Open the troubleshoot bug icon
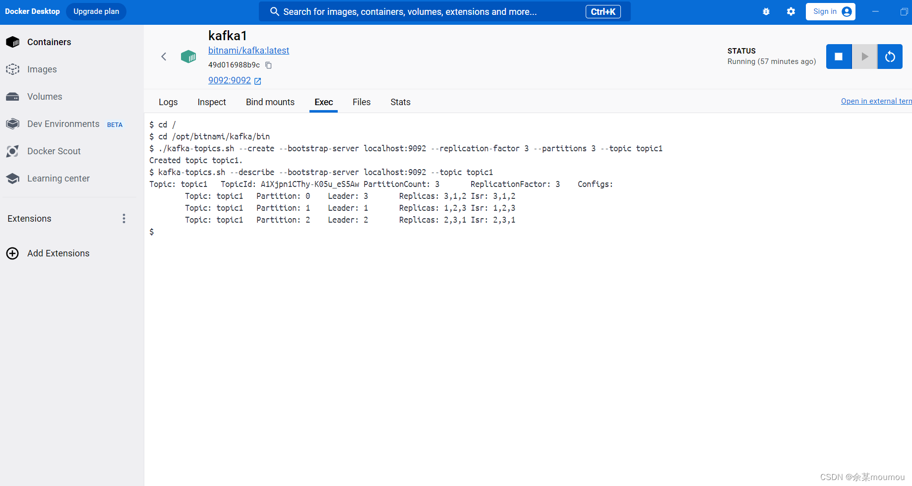912x486 pixels. [x=766, y=11]
